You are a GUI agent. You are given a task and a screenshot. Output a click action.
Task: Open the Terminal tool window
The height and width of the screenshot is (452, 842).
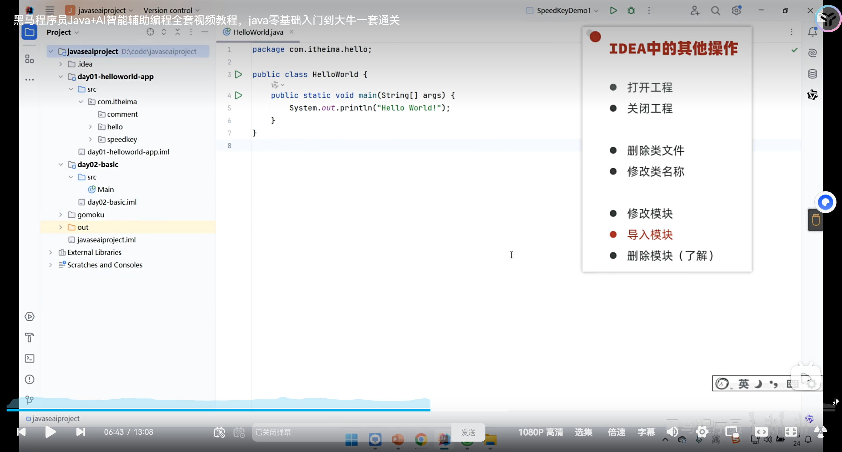tap(29, 358)
